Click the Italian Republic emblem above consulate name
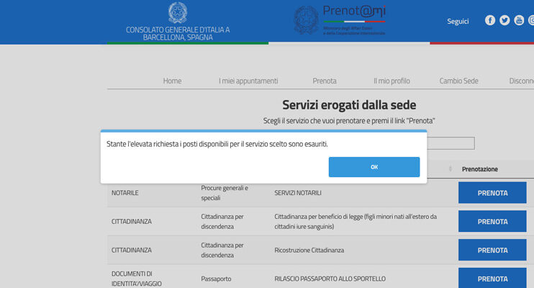This screenshot has height=288, width=534. click(177, 12)
